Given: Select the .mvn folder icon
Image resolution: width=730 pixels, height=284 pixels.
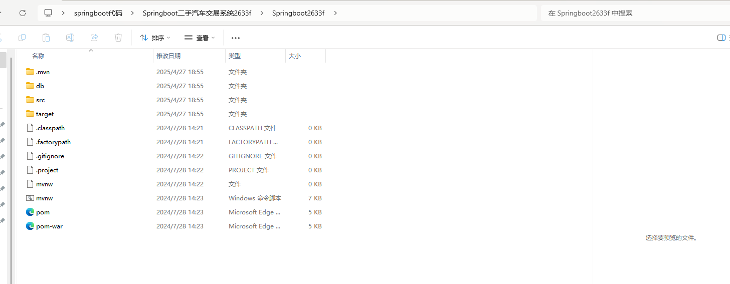Looking at the screenshot, I should click(30, 72).
